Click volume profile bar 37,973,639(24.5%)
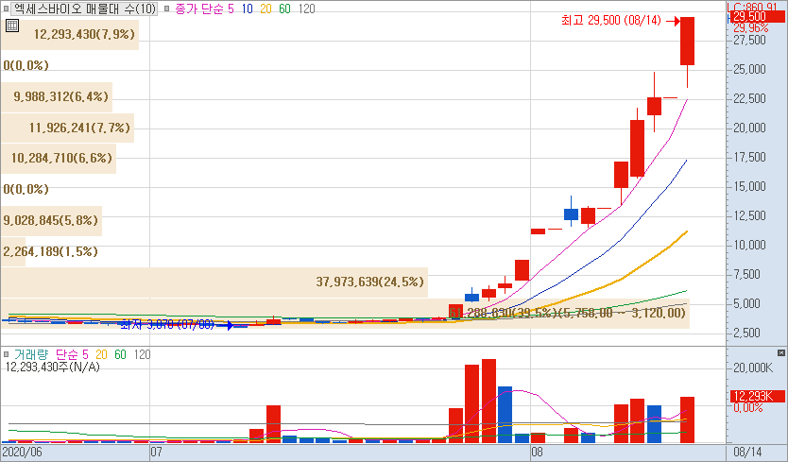Viewport: 788px width, 462px height. point(214,282)
